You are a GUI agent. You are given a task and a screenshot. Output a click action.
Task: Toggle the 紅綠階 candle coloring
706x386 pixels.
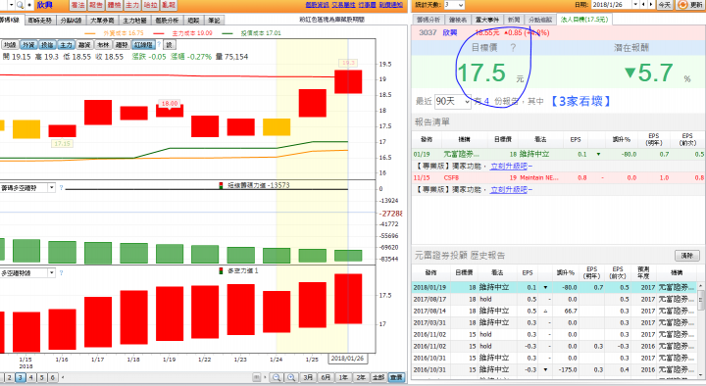pyautogui.click(x=143, y=44)
